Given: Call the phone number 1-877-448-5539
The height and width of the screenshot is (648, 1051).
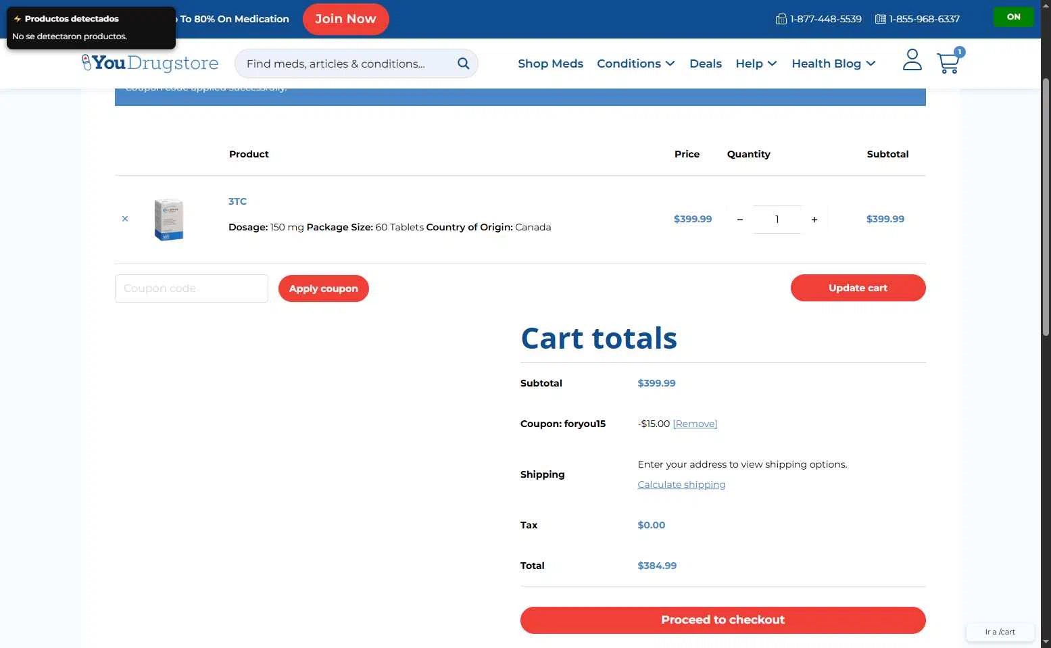Looking at the screenshot, I should tap(818, 19).
